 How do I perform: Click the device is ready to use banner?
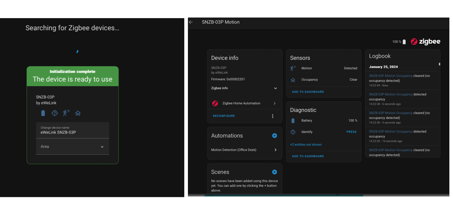point(73,76)
